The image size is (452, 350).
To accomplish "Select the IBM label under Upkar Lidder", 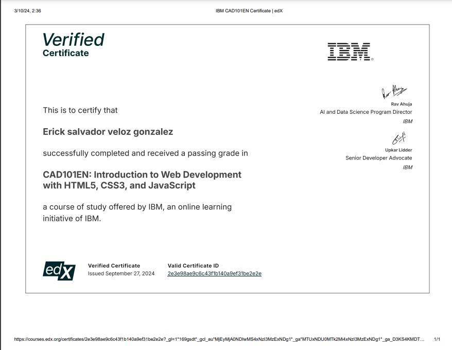I will click(408, 167).
